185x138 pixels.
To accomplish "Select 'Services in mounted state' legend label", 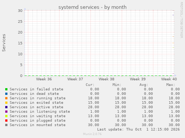I will pyautogui.click(x=38, y=125).
